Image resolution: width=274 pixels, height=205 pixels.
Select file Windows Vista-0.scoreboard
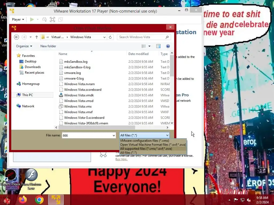click(x=84, y=118)
